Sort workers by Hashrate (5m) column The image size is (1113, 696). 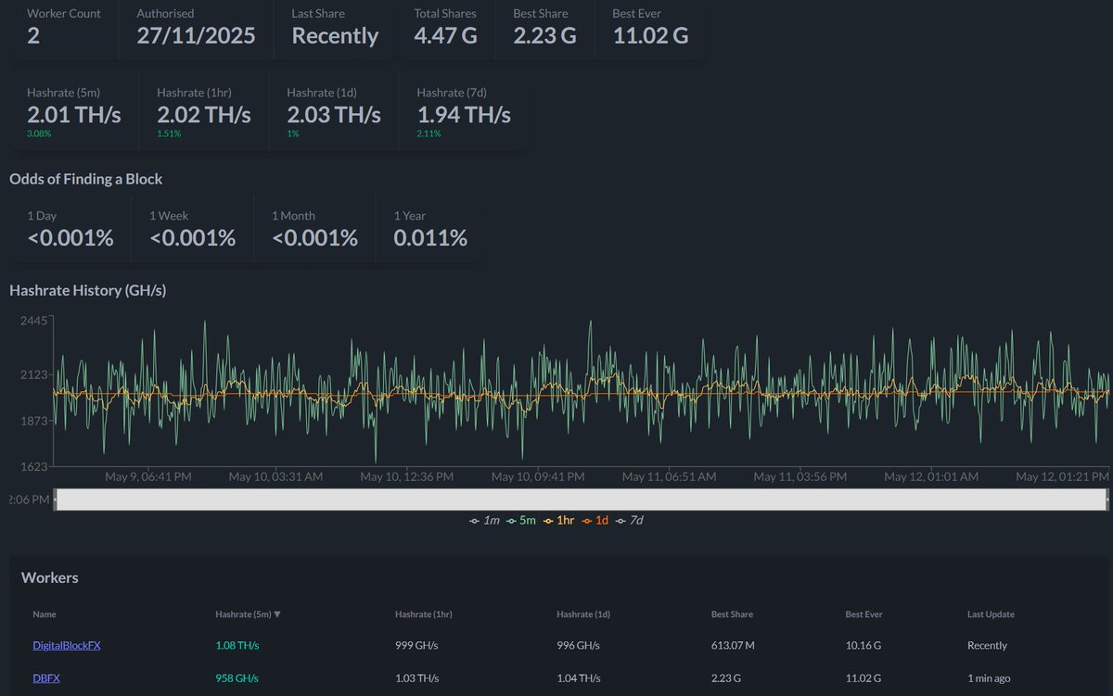248,614
